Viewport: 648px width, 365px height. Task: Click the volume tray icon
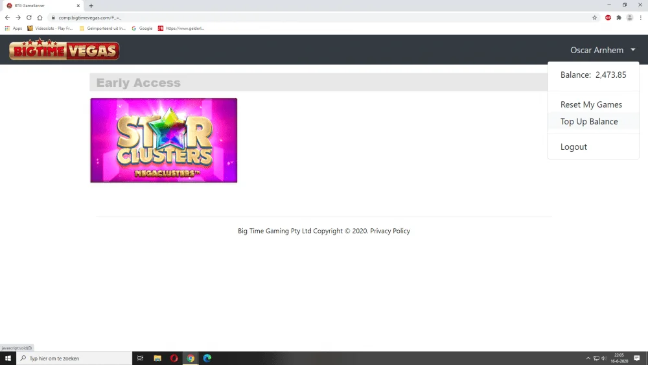pyautogui.click(x=604, y=358)
